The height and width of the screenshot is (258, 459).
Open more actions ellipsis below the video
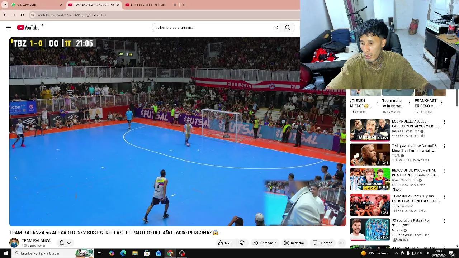click(342, 243)
